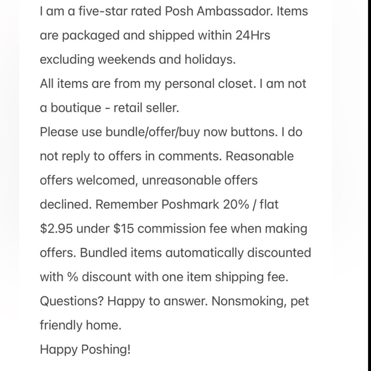Viewport: 371px width, 371px height.
Task: Click the 'personal closet' phrase
Action: (x=210, y=83)
